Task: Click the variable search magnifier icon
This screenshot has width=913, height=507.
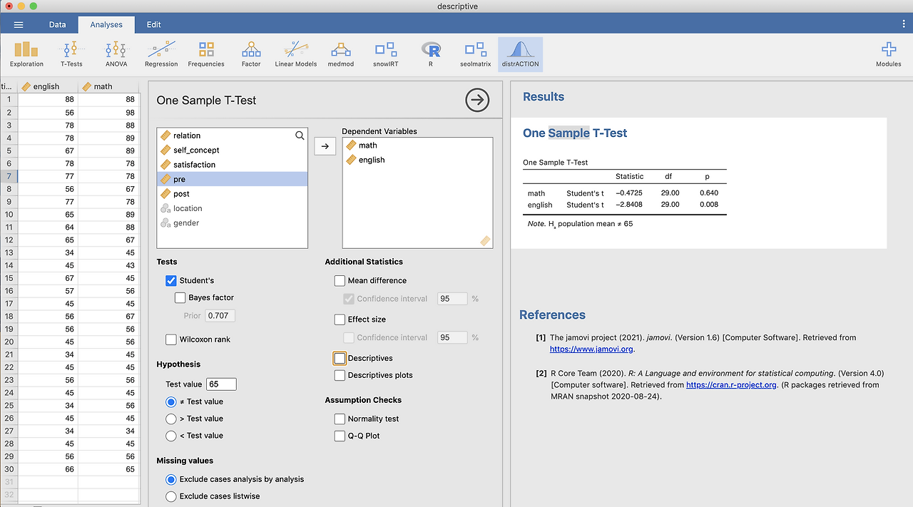Action: (x=300, y=135)
